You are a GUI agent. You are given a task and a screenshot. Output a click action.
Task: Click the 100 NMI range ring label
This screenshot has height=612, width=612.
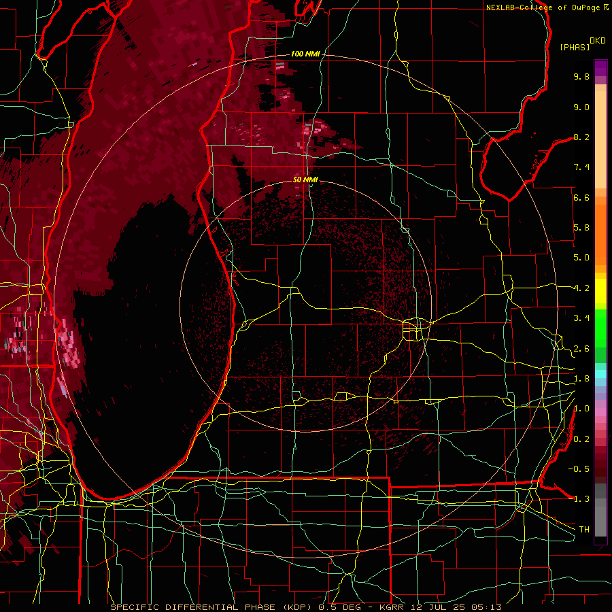(x=305, y=54)
